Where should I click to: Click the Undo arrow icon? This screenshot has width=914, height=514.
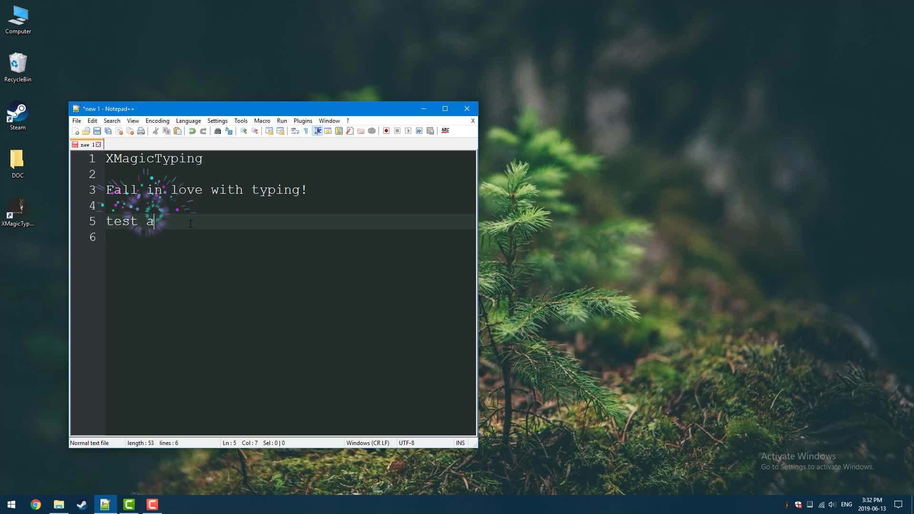(192, 131)
